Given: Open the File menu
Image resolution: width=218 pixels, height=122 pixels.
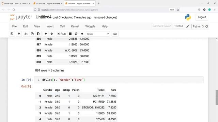Looking at the screenshot, I should (14, 26).
